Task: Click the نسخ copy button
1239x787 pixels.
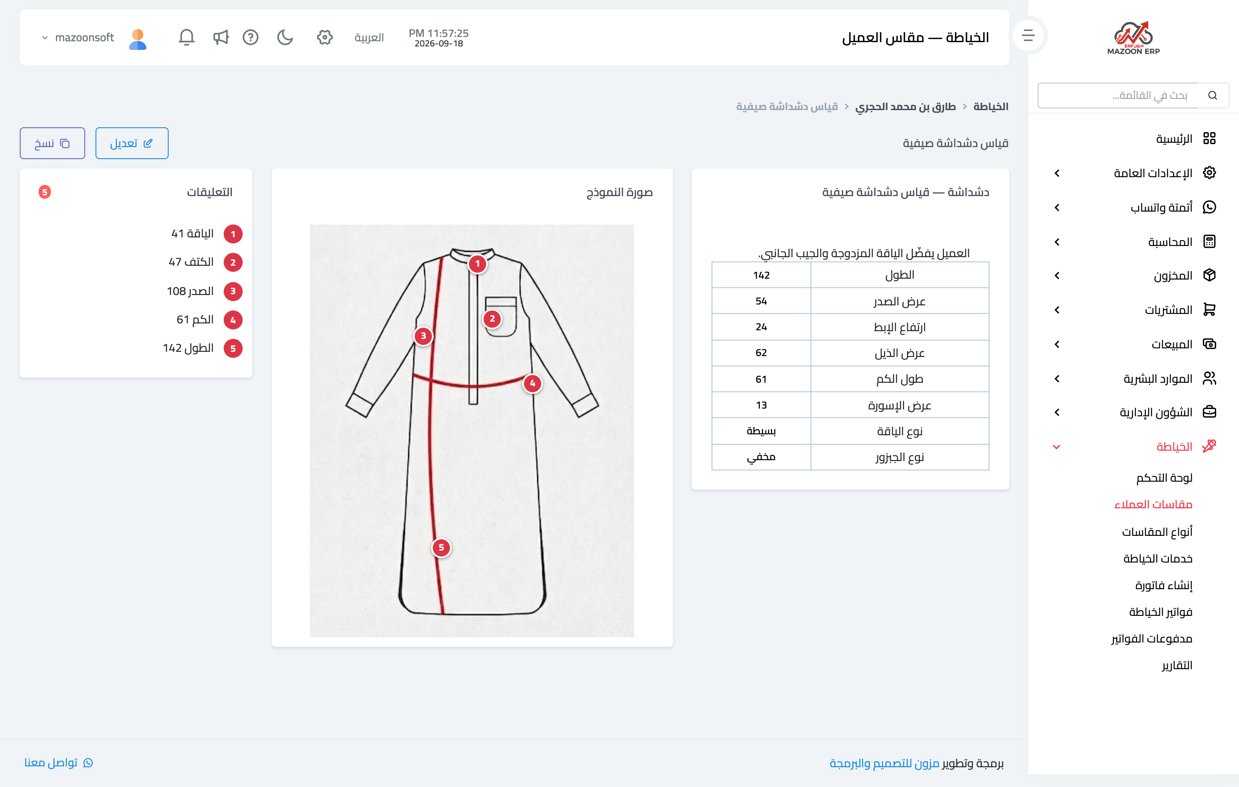Action: coord(52,143)
